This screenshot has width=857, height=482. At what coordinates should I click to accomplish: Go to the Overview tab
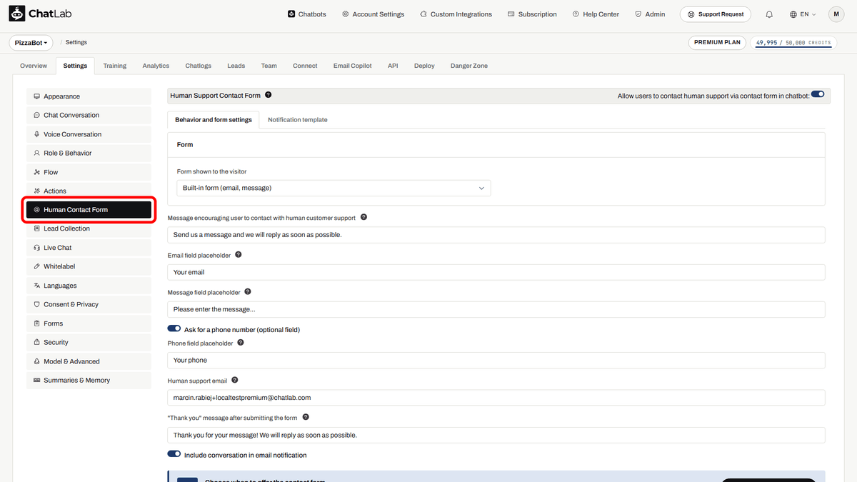tap(34, 66)
